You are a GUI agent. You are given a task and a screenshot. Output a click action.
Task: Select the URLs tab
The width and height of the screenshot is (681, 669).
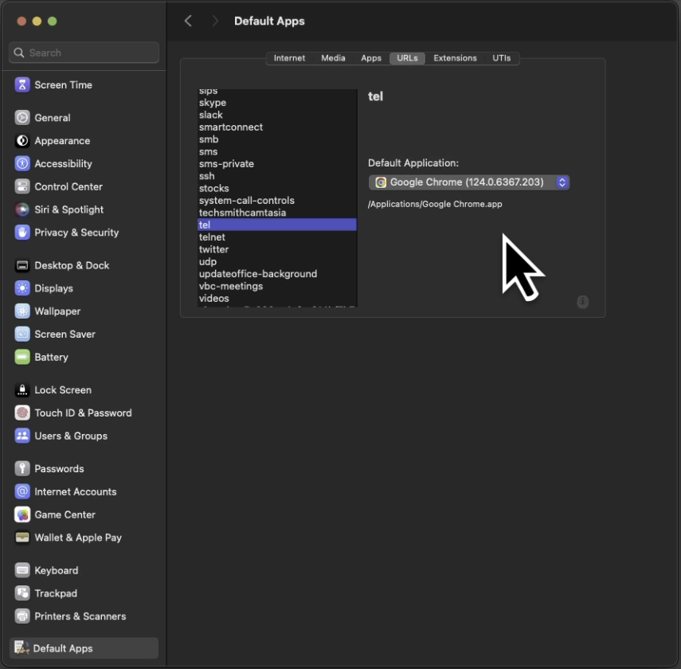click(407, 58)
